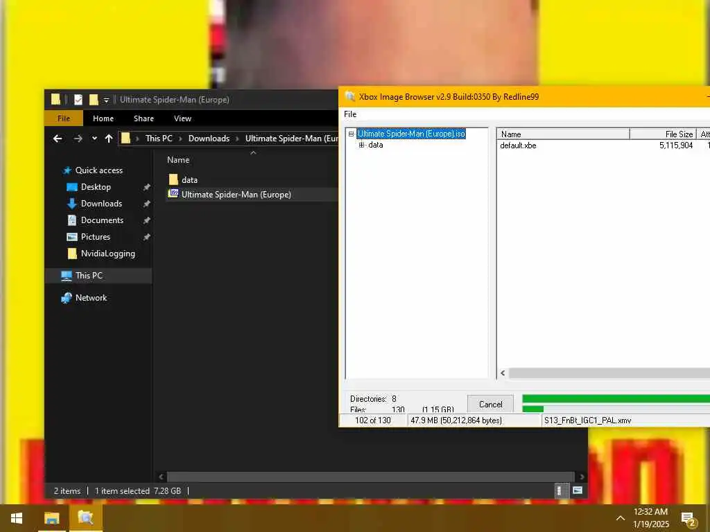710x532 pixels.
Task: Click Ultimate Spider-Man (Eur breadcrumb segment
Action: 291,139
